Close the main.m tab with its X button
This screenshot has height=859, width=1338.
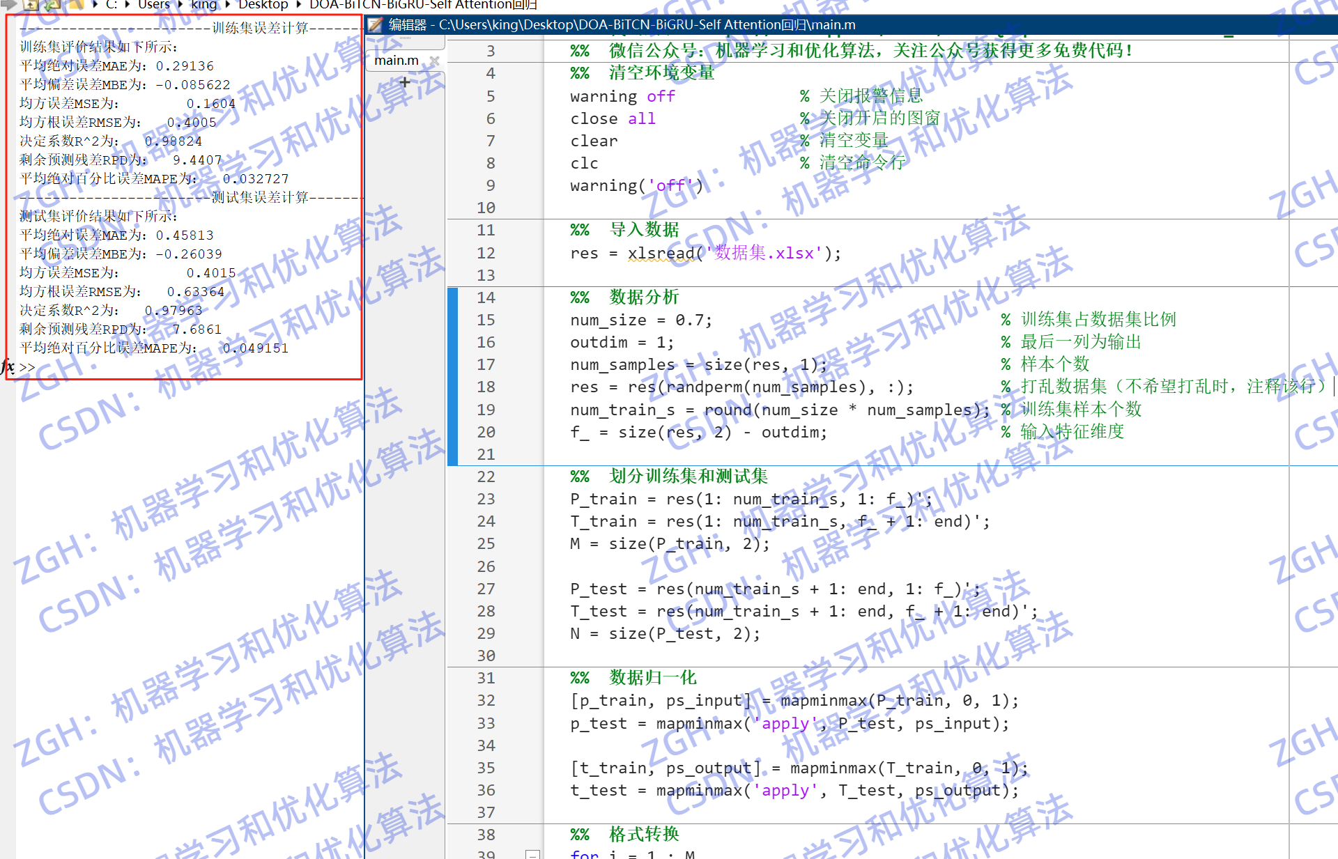[434, 61]
